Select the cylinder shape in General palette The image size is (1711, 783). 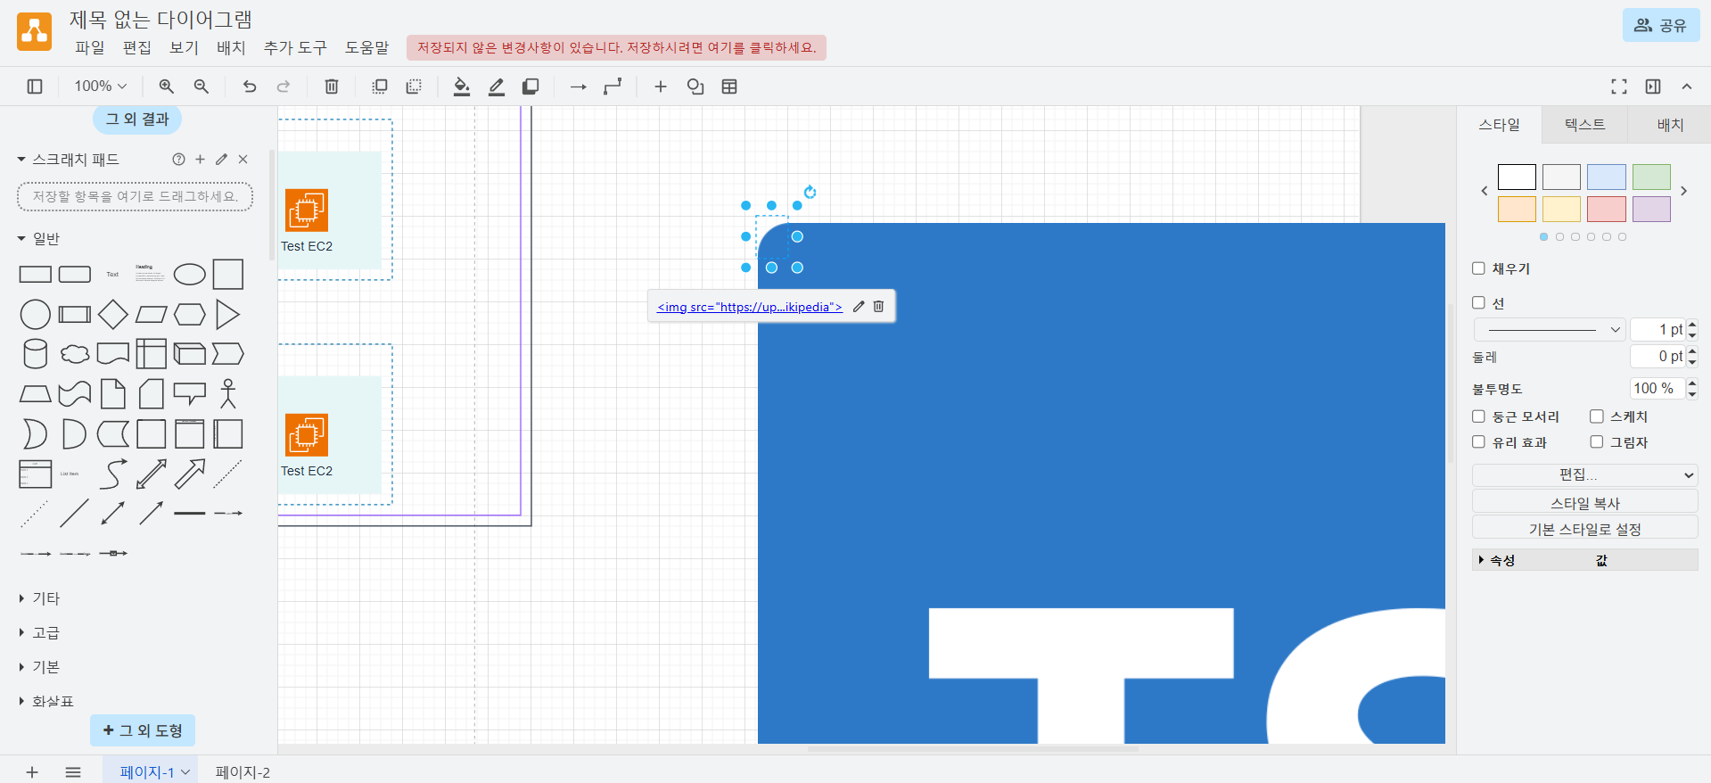pos(36,354)
